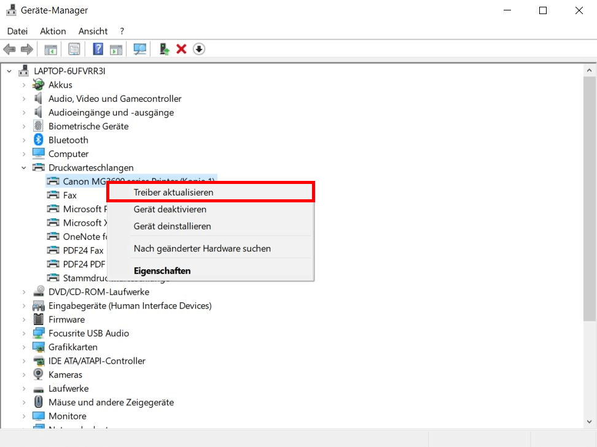Expand the Grafikkarten category
The height and width of the screenshot is (447, 597).
(23, 347)
